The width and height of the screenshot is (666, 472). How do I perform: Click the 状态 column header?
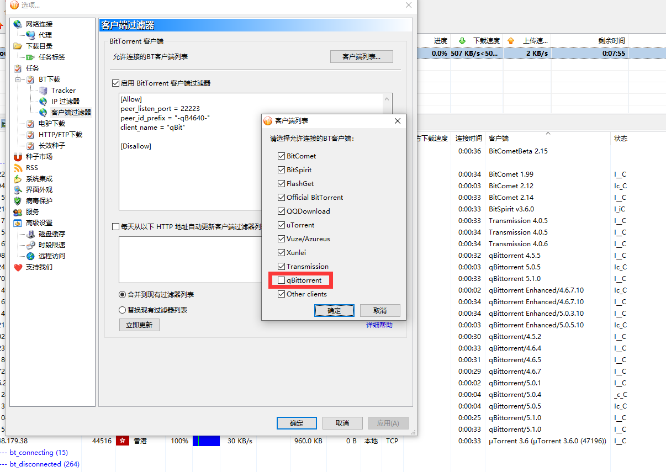click(621, 139)
